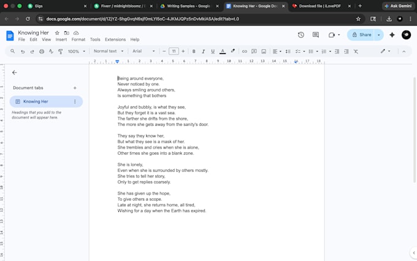This screenshot has height=261, width=417.
Task: Insert link icon in toolbar
Action: (x=245, y=52)
